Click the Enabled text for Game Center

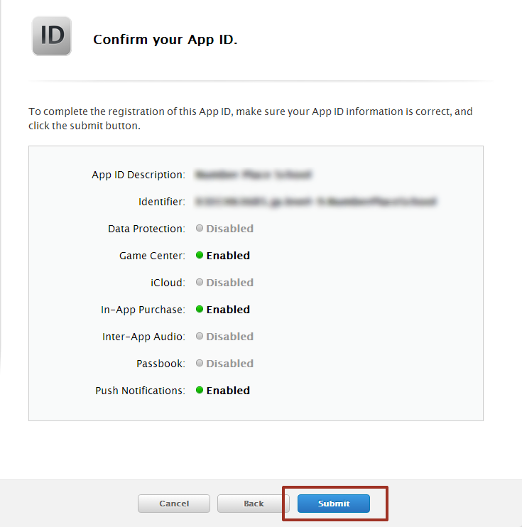228,256
